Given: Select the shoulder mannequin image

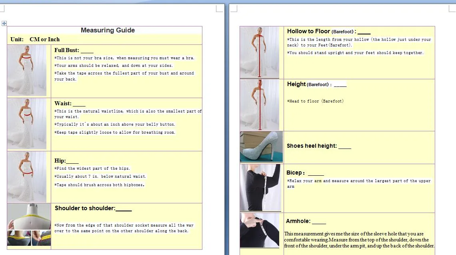Looking at the screenshot, I should (29, 217).
